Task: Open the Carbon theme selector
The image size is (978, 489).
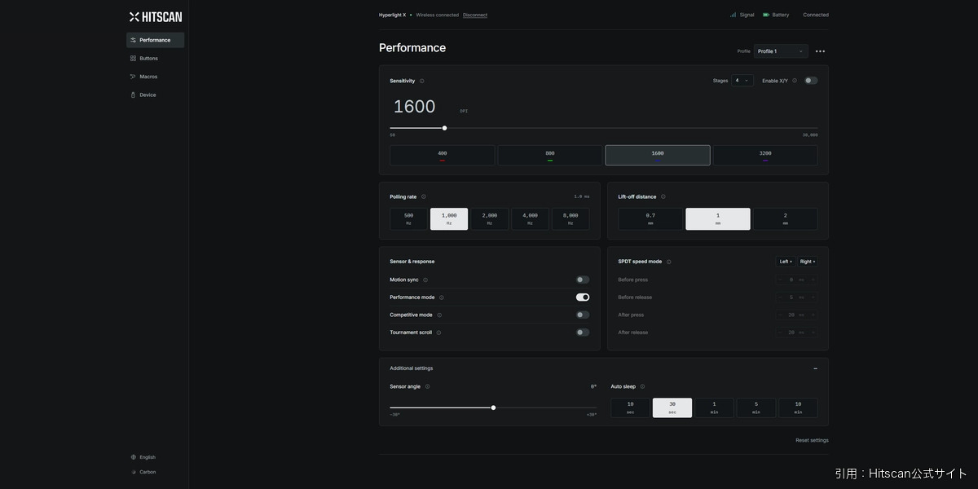Action: pos(143,472)
